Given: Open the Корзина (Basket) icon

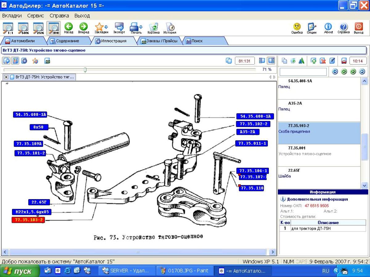Looking at the screenshot, I should [x=153, y=28].
